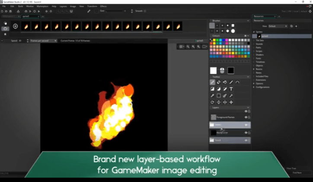Collapse the Brushes panel
Screen dimensions: 313x182
248,21
